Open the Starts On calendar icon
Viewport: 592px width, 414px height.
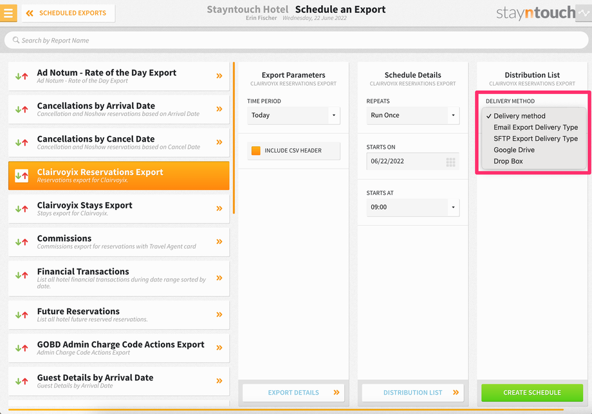pyautogui.click(x=450, y=162)
